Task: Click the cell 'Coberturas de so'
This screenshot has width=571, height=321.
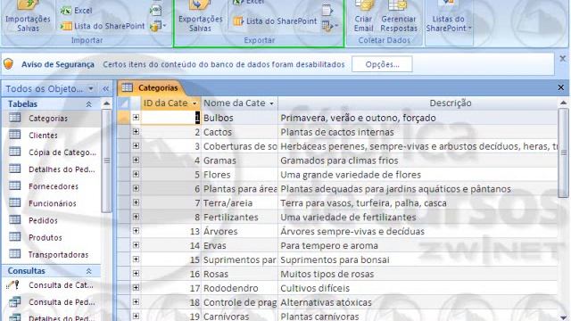Action: pos(240,146)
